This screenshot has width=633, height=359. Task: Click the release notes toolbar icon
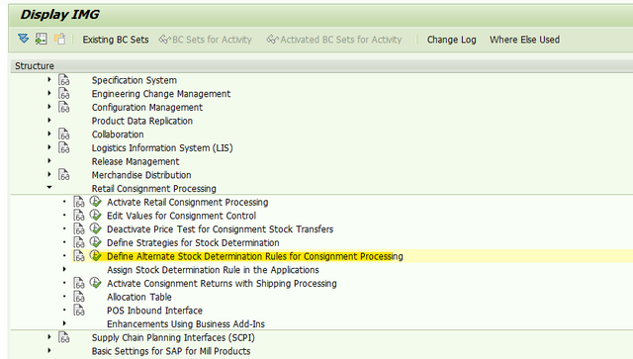point(59,39)
